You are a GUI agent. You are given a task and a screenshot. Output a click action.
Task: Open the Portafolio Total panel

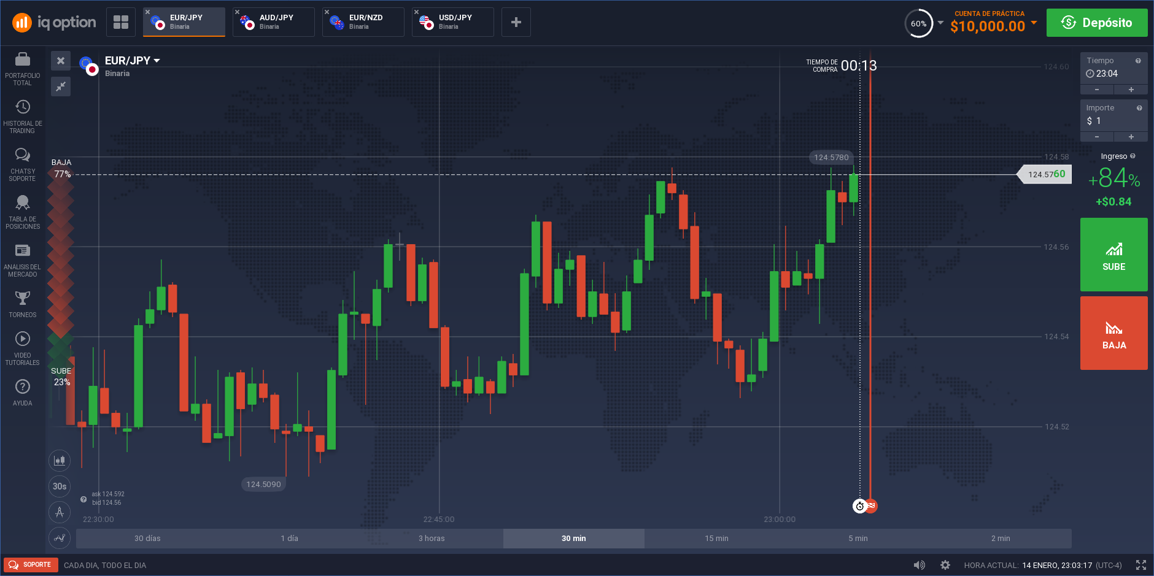pos(23,69)
